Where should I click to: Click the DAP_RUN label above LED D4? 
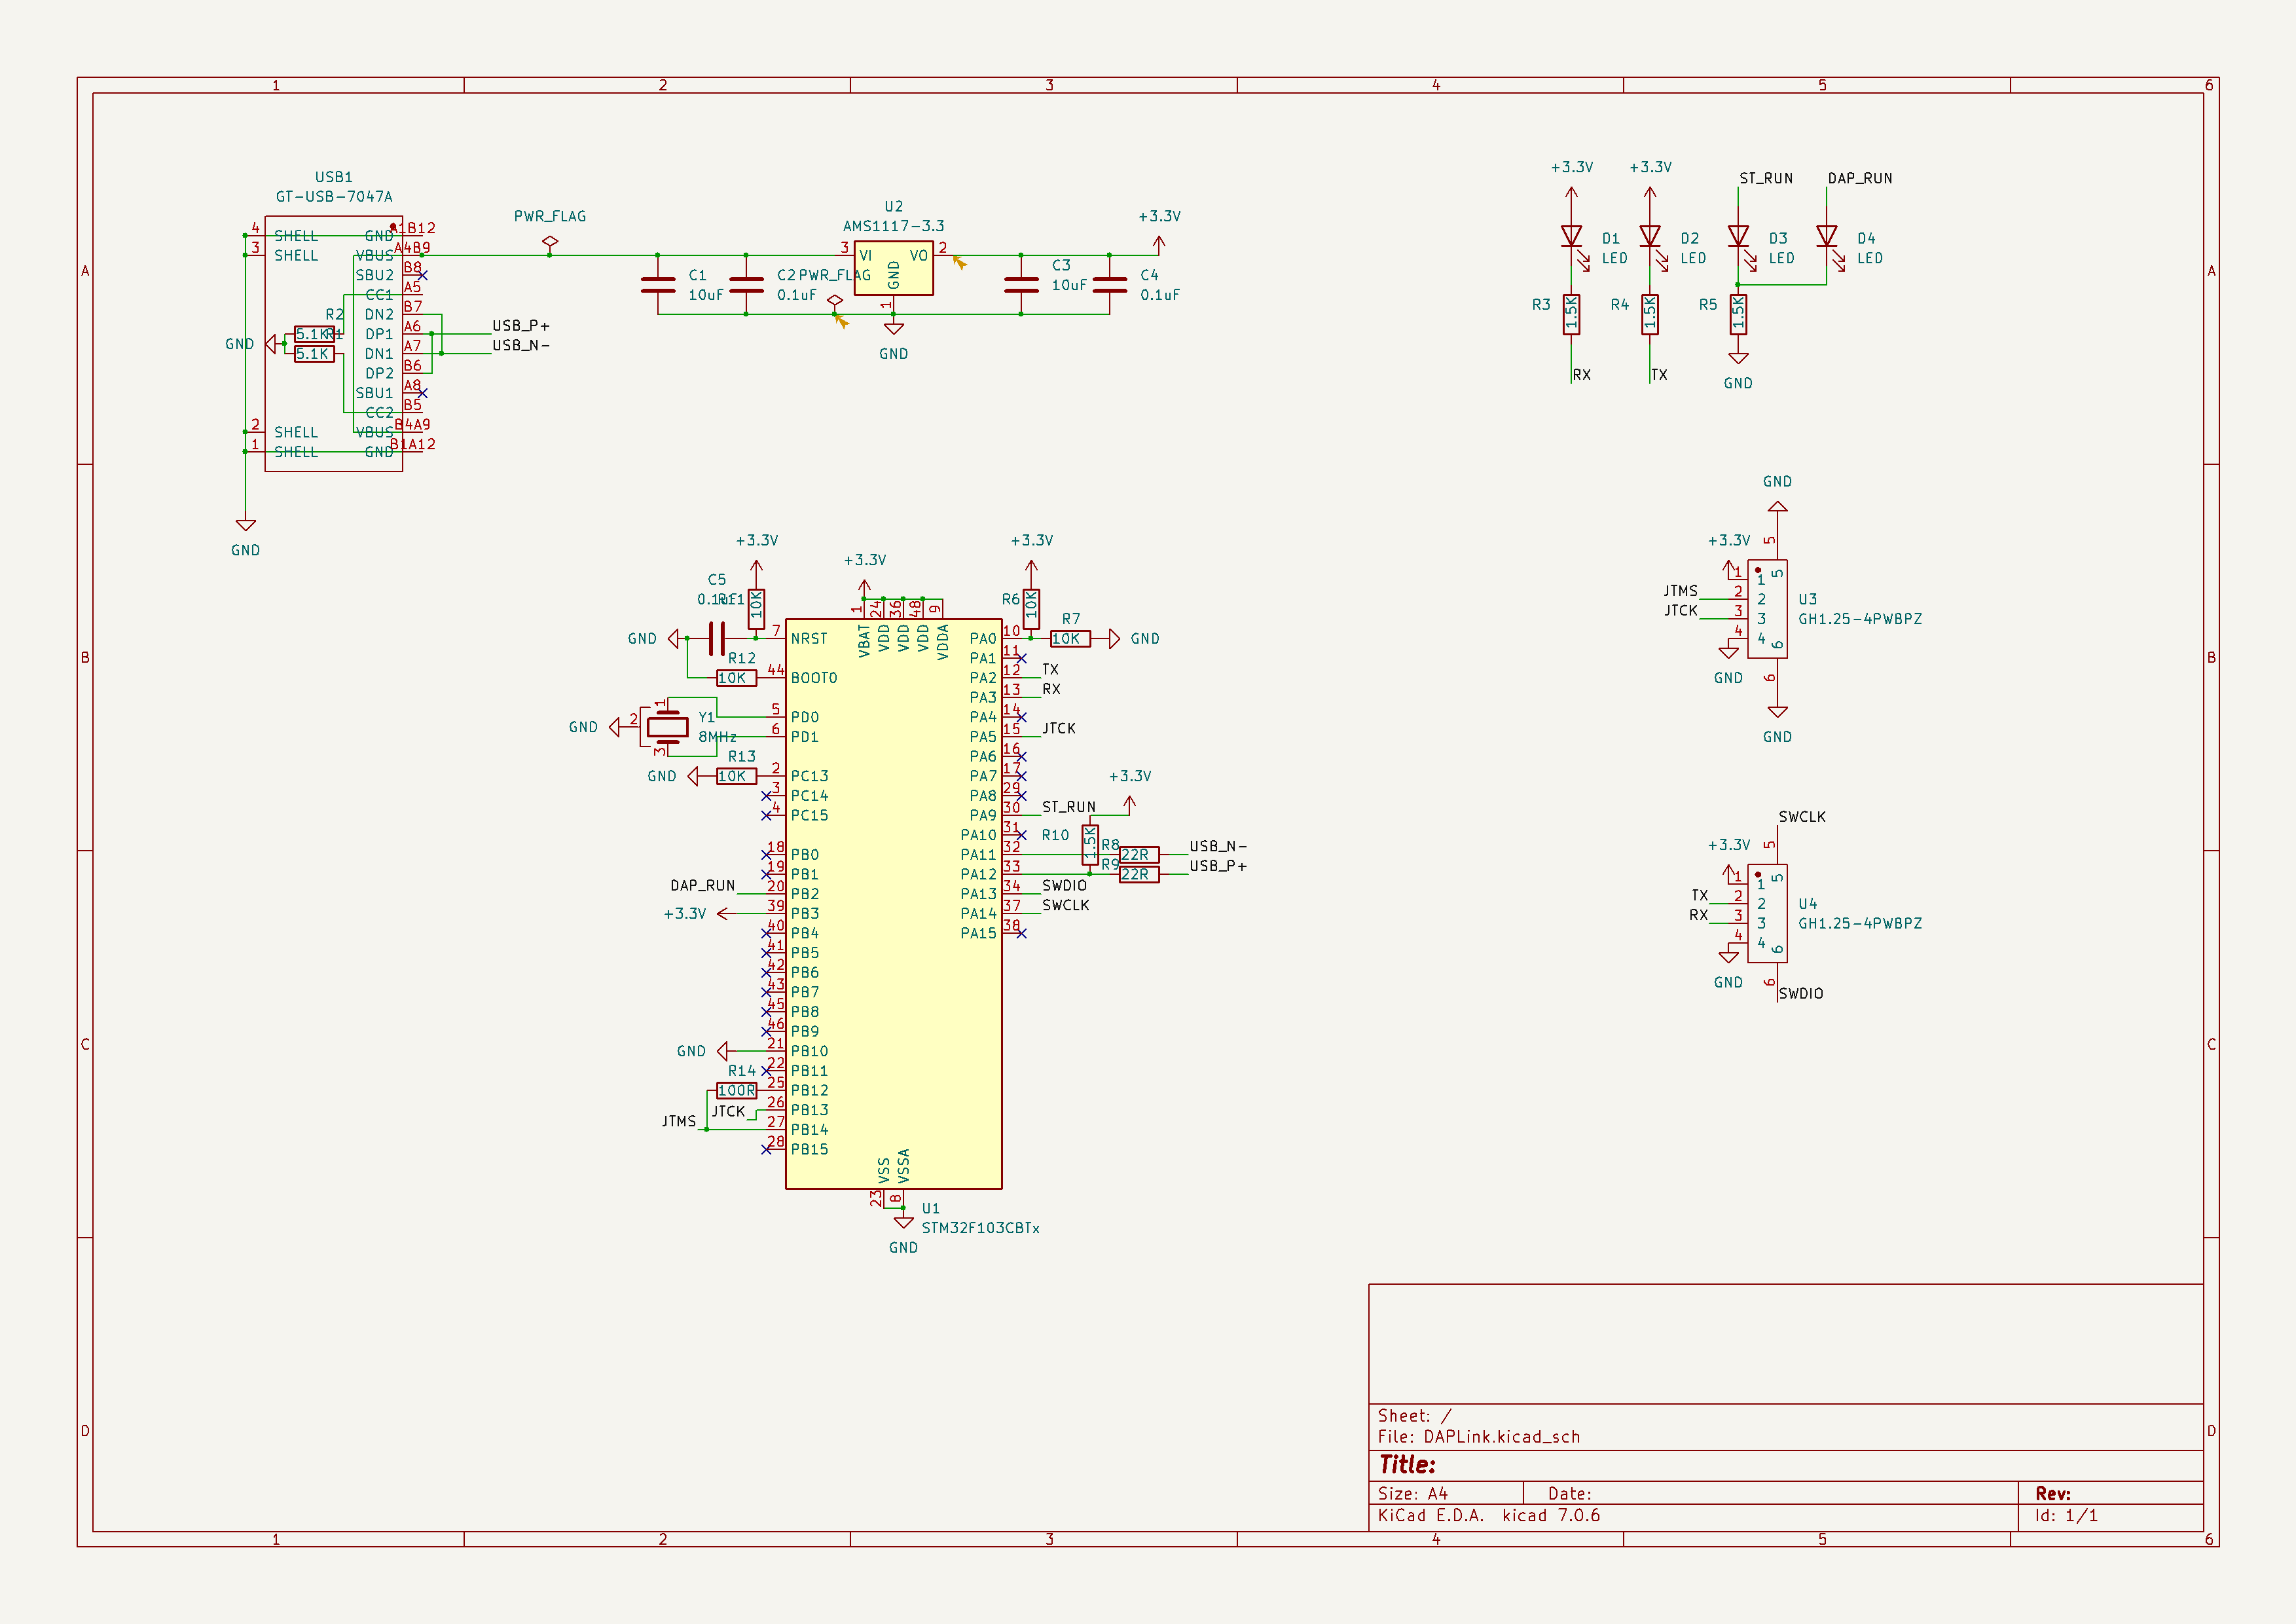(x=1860, y=178)
